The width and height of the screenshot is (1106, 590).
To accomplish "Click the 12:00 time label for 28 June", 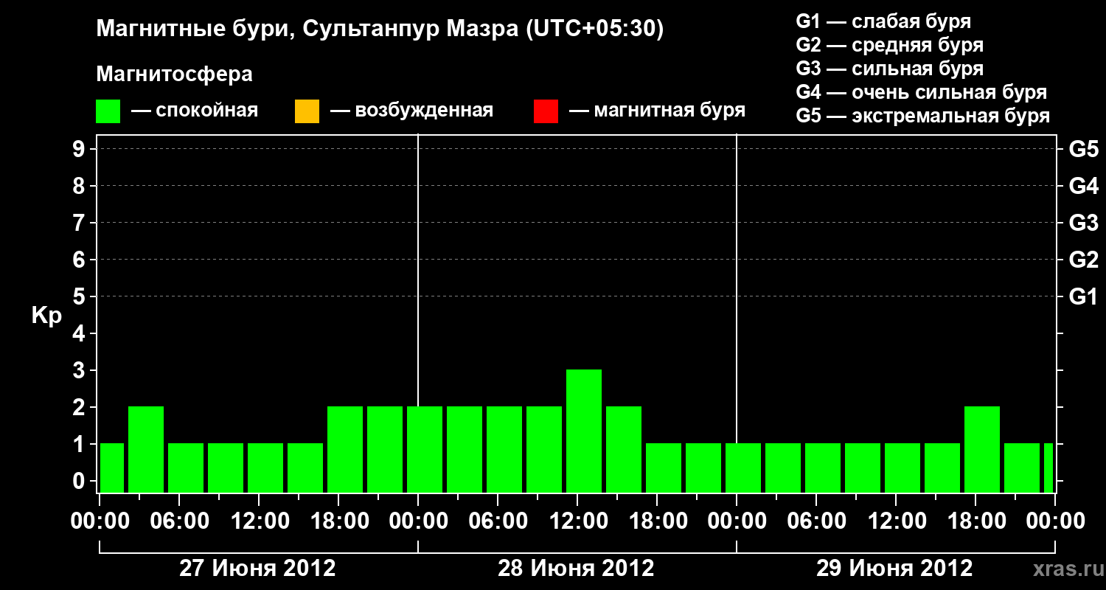I will click(577, 521).
